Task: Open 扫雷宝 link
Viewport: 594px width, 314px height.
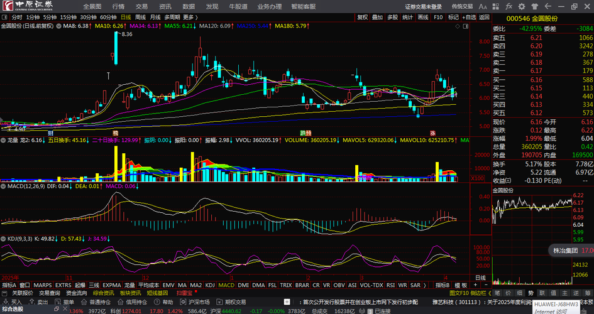Action: [x=184, y=293]
